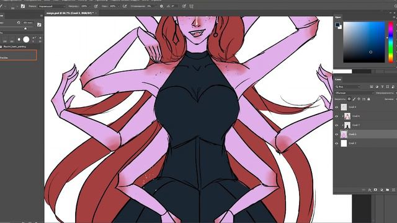Viewport: 397px width, 223px height.
Task: Select the black dress layer thumbnail
Action: click(347, 125)
